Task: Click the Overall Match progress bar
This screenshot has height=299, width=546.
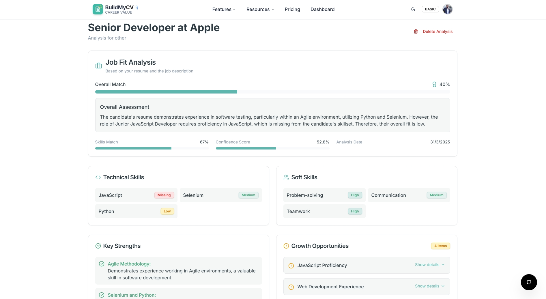Action: (x=272, y=92)
